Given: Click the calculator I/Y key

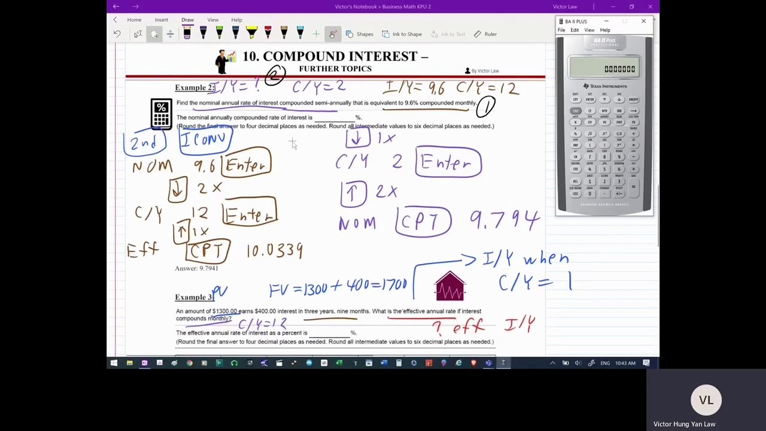Looking at the screenshot, I should point(590,122).
